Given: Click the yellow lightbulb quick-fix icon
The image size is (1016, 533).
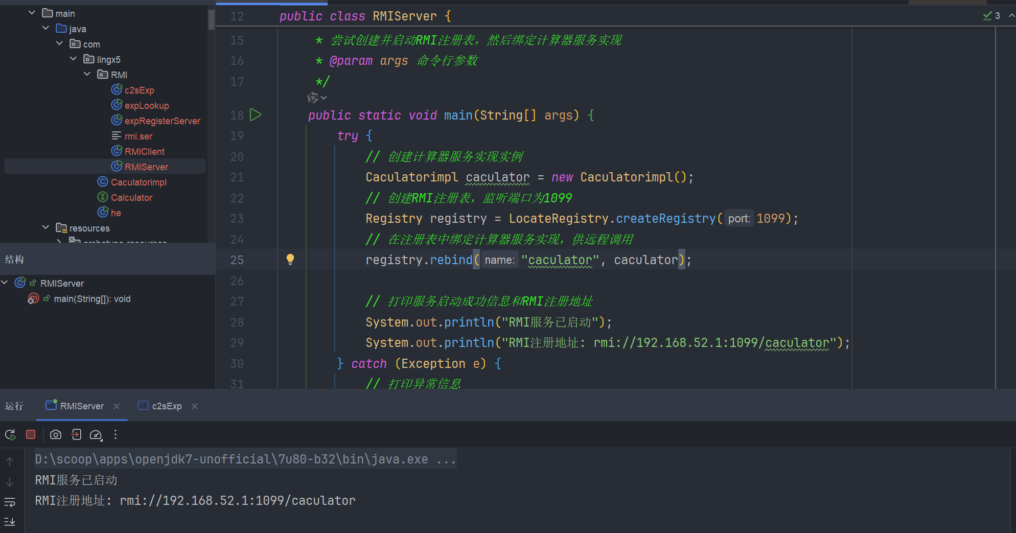Looking at the screenshot, I should coord(290,259).
